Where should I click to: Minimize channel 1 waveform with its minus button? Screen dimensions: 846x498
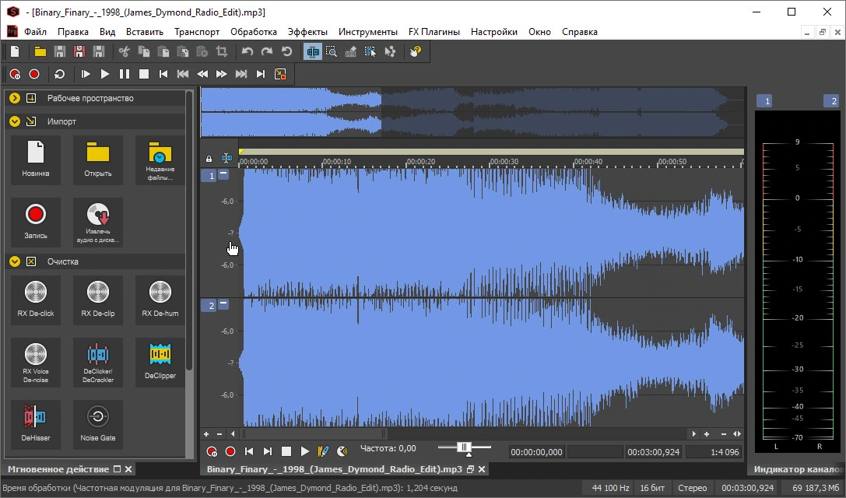223,174
